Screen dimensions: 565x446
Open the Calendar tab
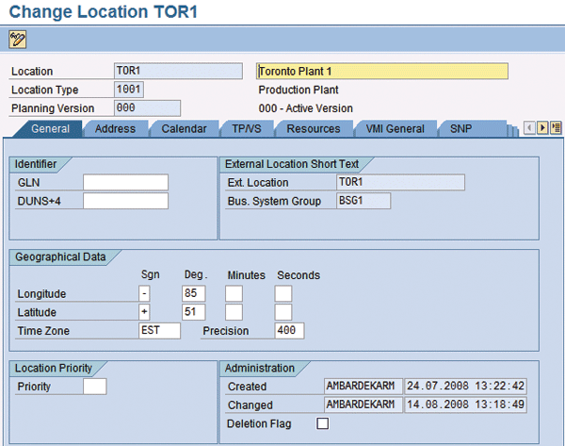184,128
